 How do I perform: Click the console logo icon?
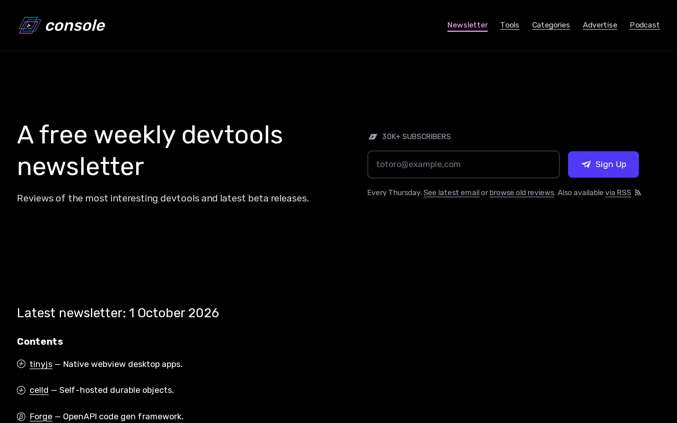(30, 25)
